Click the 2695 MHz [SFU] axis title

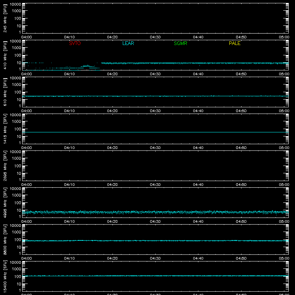tap(5, 166)
